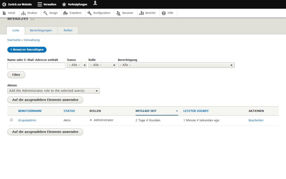Expand the Status filter dropdown
This screenshot has width=286, height=179.
[77, 65]
